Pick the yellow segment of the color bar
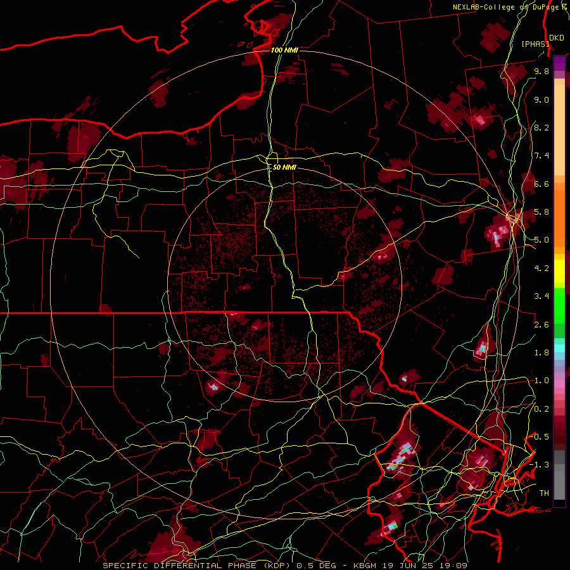 tap(559, 271)
